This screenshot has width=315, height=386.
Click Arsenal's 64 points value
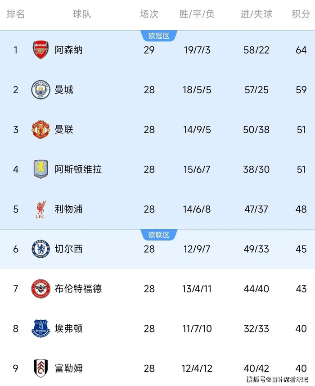[301, 50]
